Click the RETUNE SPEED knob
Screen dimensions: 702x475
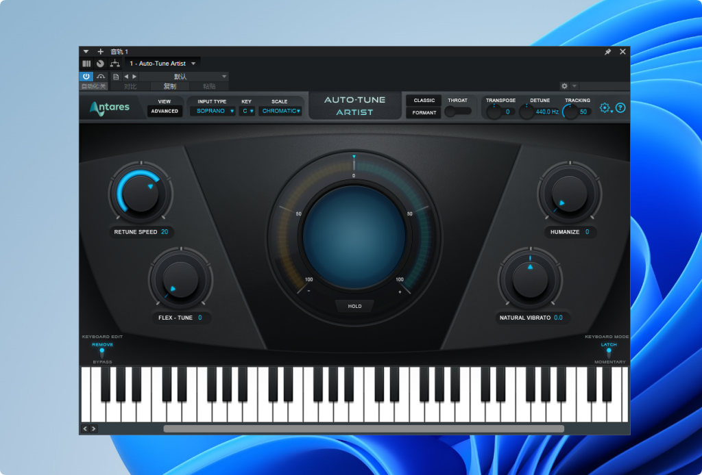pyautogui.click(x=141, y=194)
